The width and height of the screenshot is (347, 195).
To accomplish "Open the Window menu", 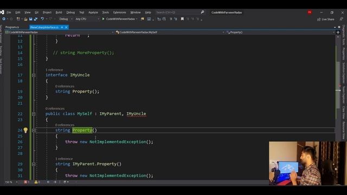I will click(x=136, y=12).
